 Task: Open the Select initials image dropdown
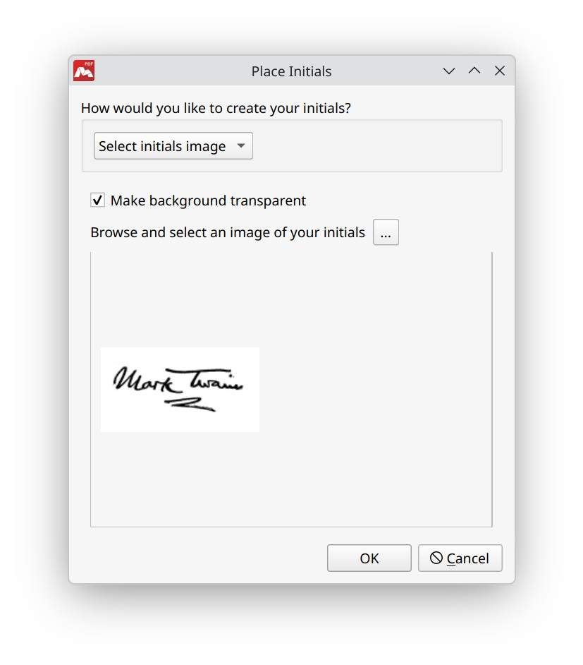(x=173, y=146)
